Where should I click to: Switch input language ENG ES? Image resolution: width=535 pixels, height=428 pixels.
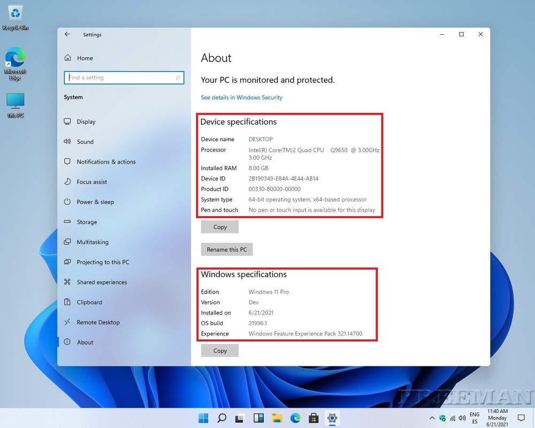pyautogui.click(x=475, y=418)
